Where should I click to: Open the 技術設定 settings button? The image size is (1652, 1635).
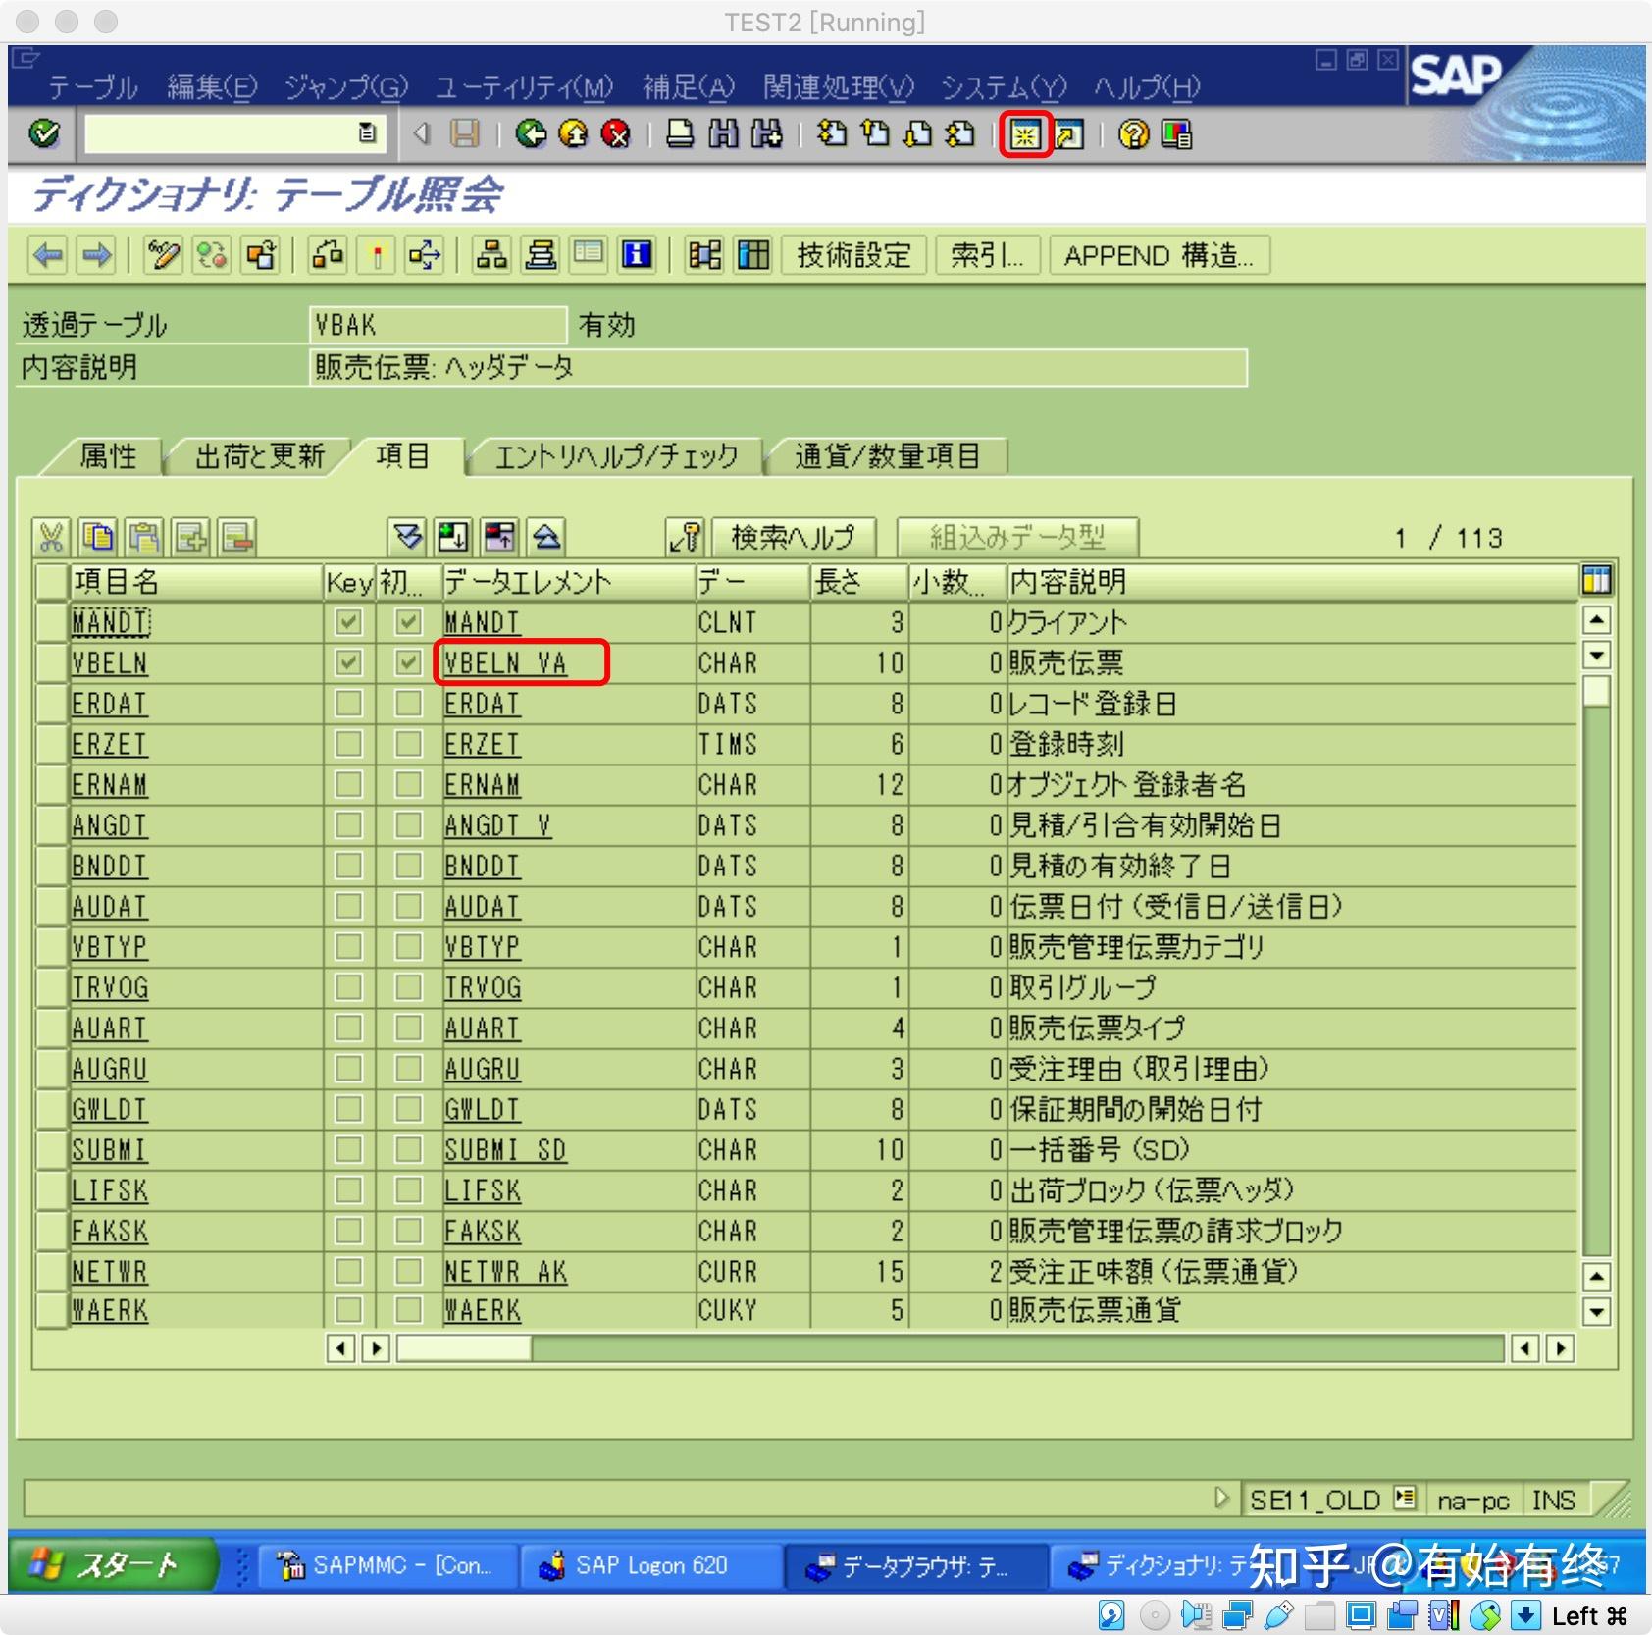tap(852, 256)
